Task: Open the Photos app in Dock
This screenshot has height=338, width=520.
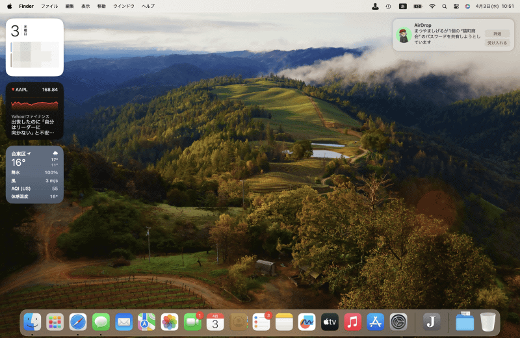Action: click(170, 322)
